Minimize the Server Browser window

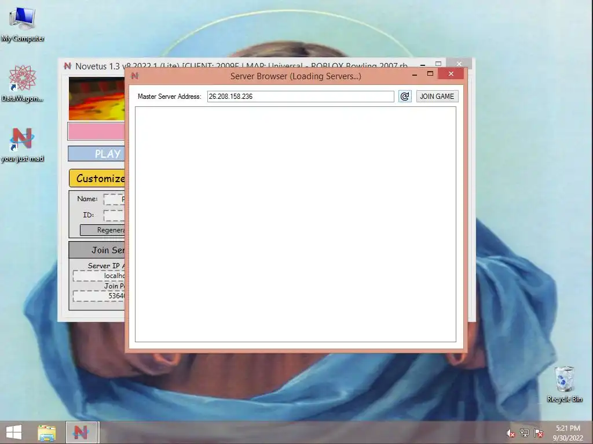[415, 74]
